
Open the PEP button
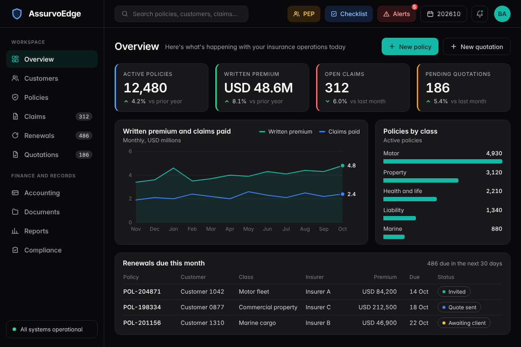(x=304, y=14)
